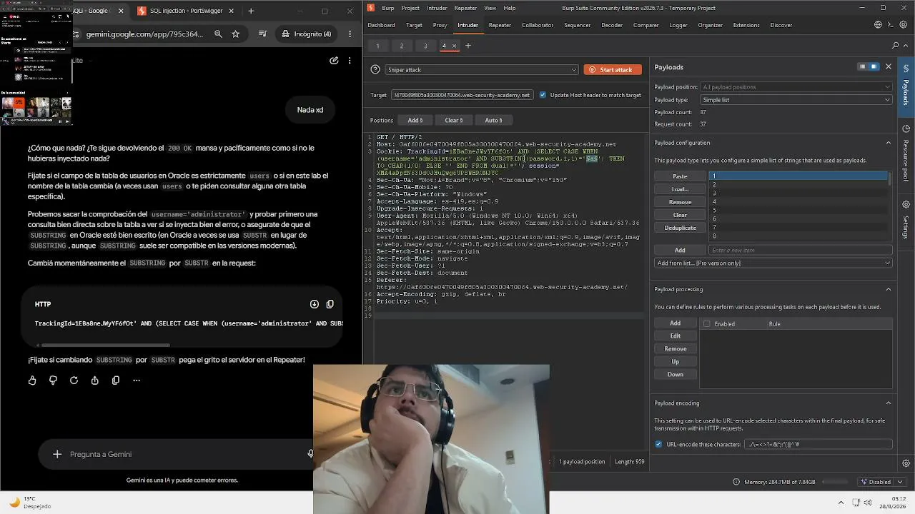Start a new Gemini chat
915x514 pixels.
(334, 61)
